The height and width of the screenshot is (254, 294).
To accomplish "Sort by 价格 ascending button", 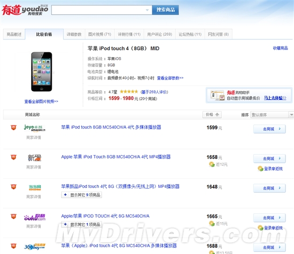I will 212,115.
